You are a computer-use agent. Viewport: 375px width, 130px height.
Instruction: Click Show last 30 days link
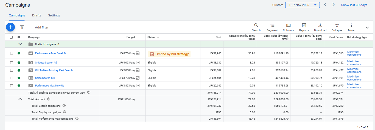354,5
